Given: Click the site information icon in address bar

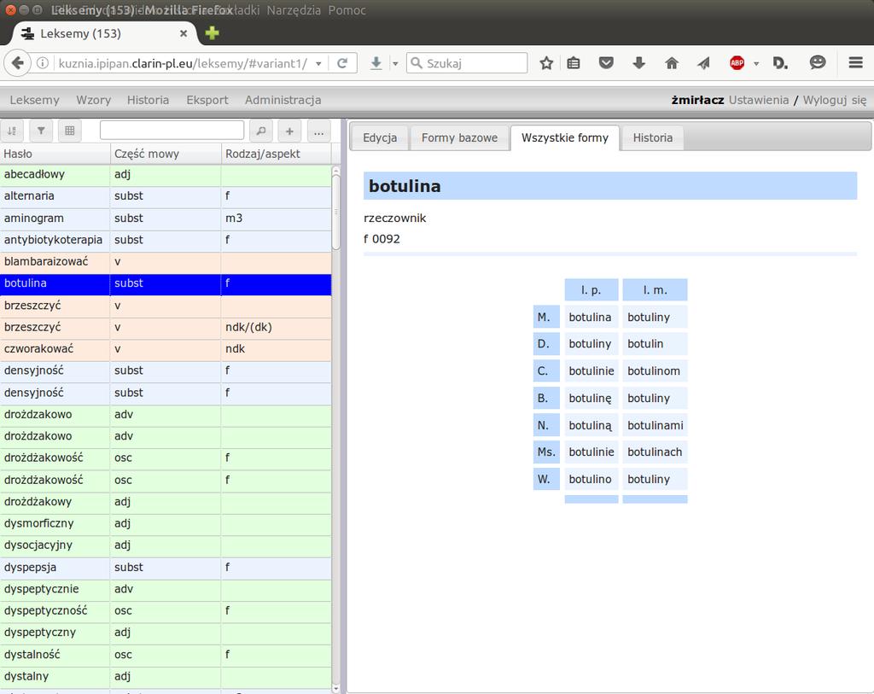Looking at the screenshot, I should (x=43, y=63).
